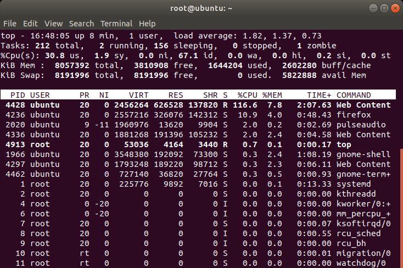Click the migration/0 command name
Image resolution: width=403 pixels, height=268 pixels.
pos(363,253)
